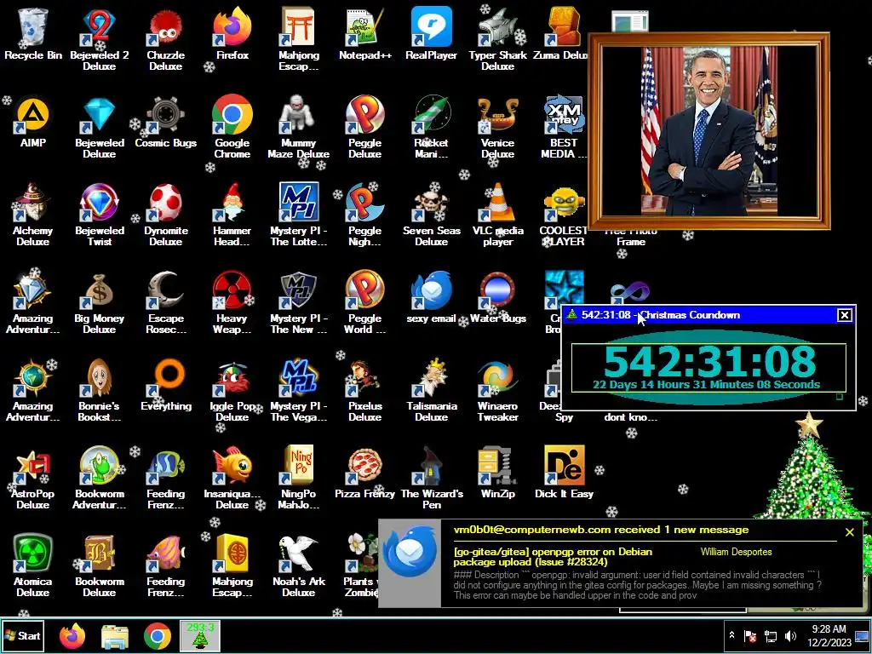Open the BEST MEDIA XMPlay shortcut
Viewport: 872px width, 654px height.
click(x=564, y=127)
